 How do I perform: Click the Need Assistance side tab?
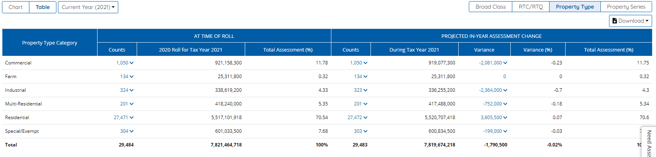(649, 142)
